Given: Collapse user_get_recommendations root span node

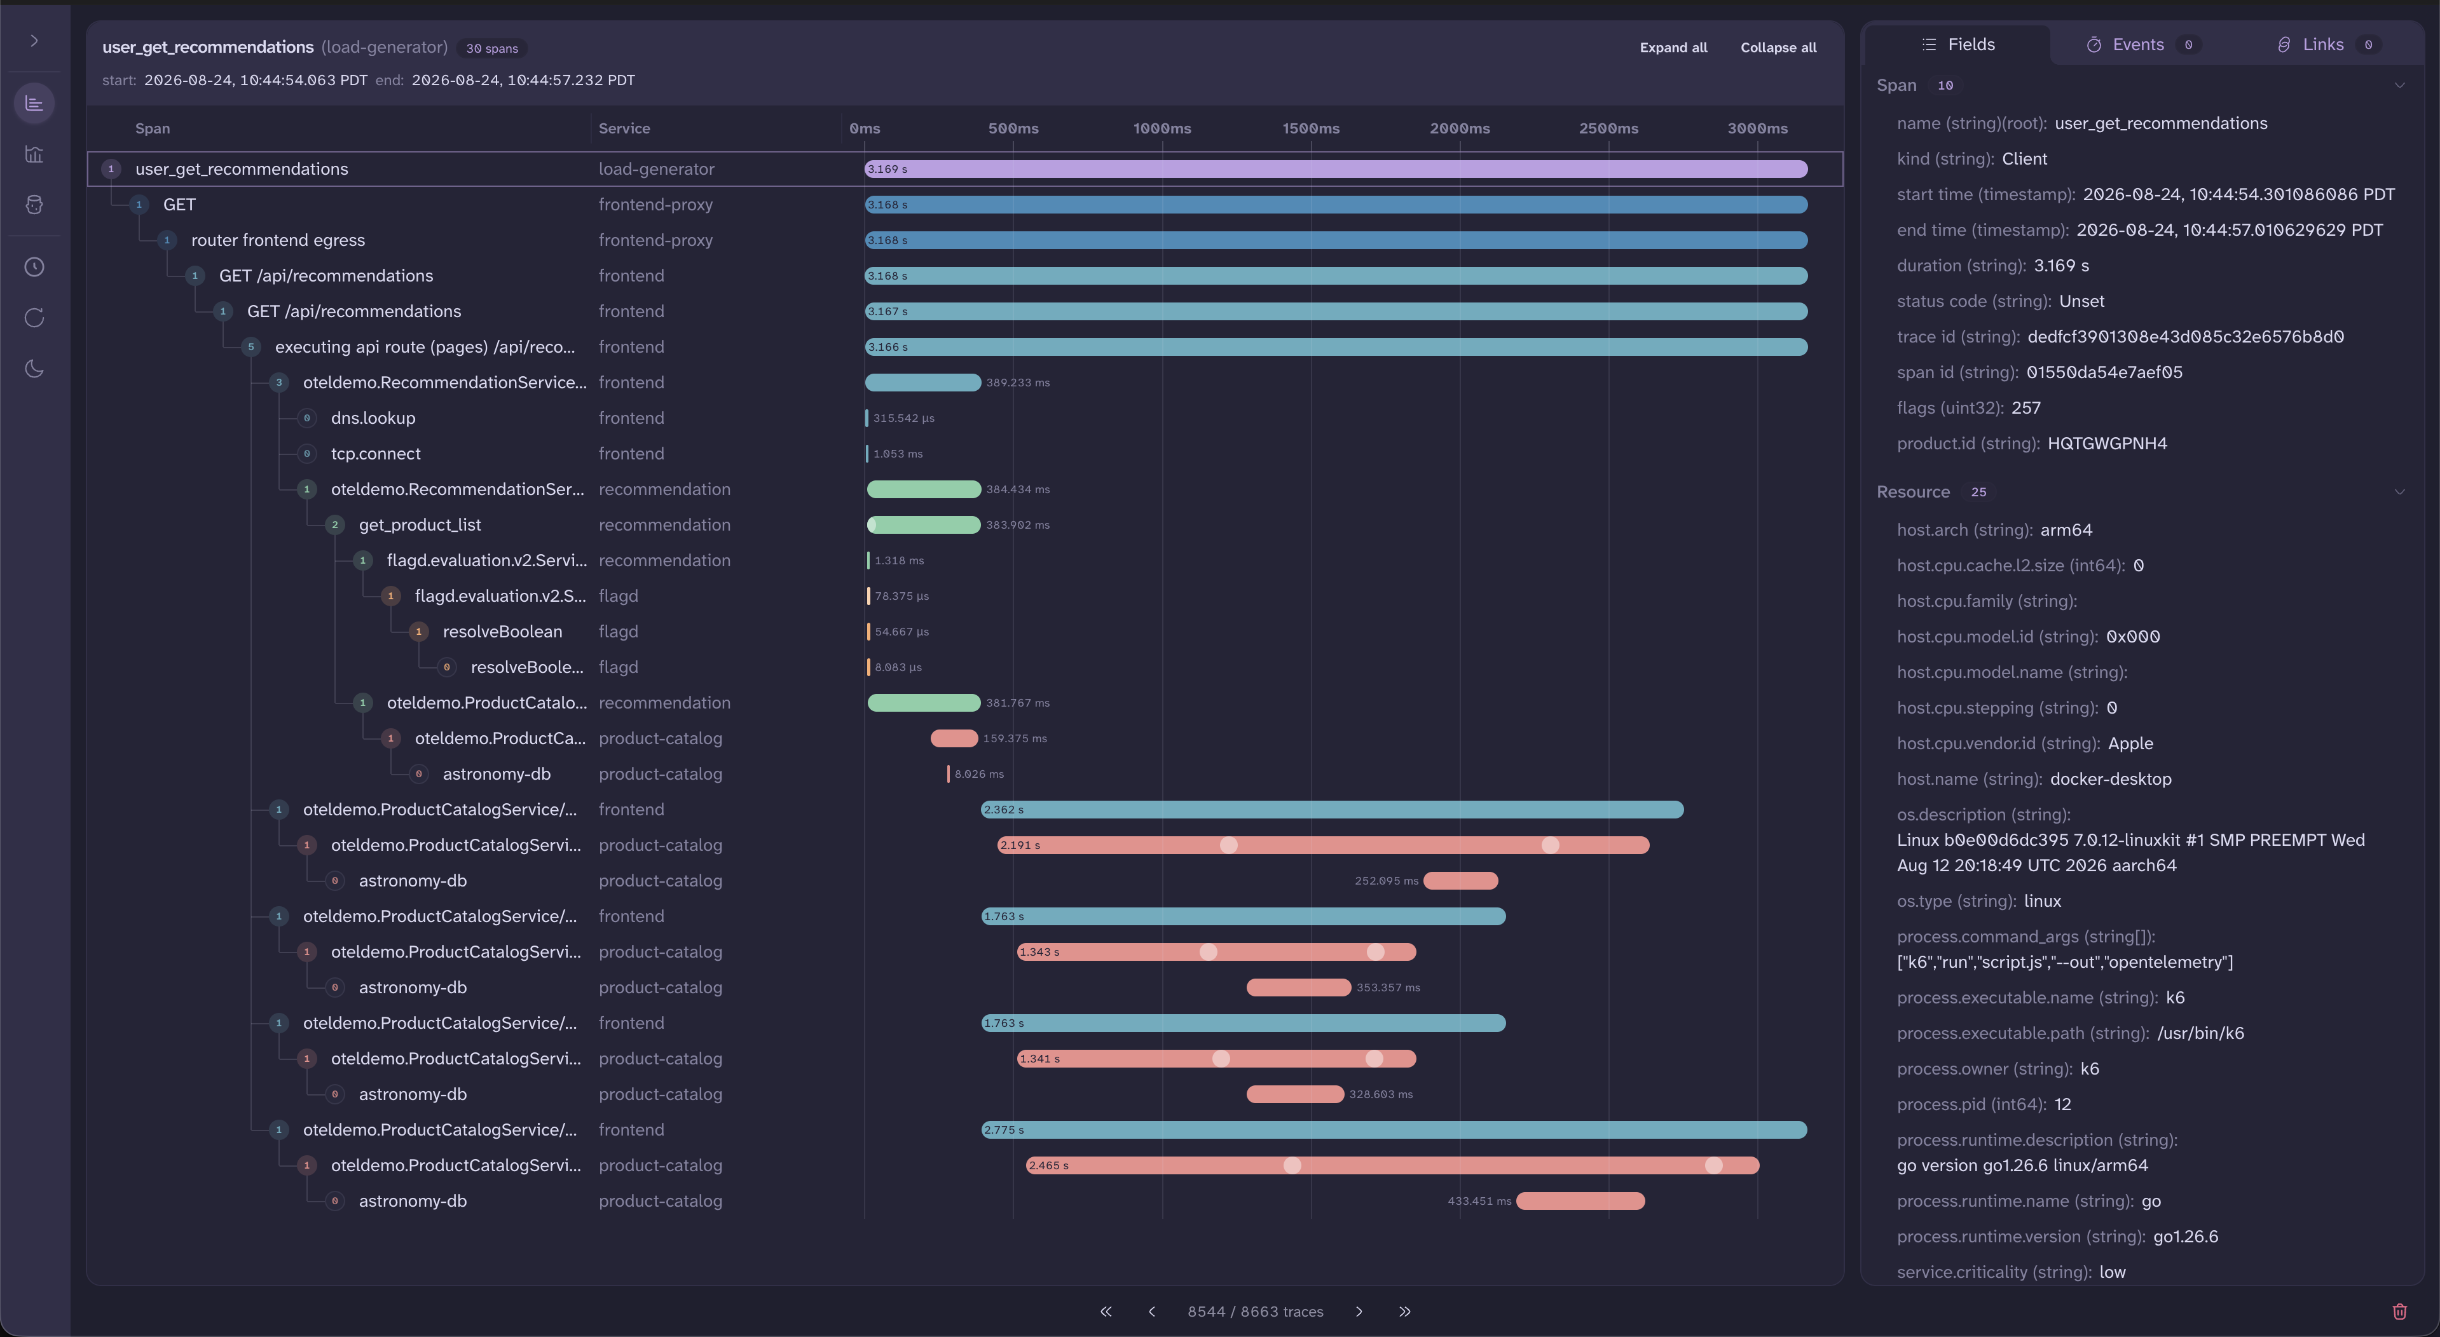Looking at the screenshot, I should [x=111, y=168].
